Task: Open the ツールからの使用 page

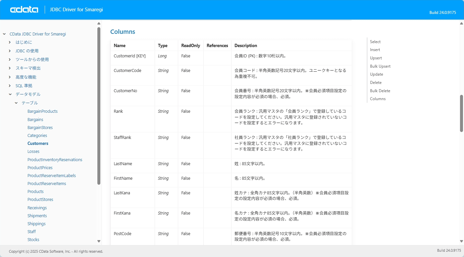Action: [x=32, y=59]
